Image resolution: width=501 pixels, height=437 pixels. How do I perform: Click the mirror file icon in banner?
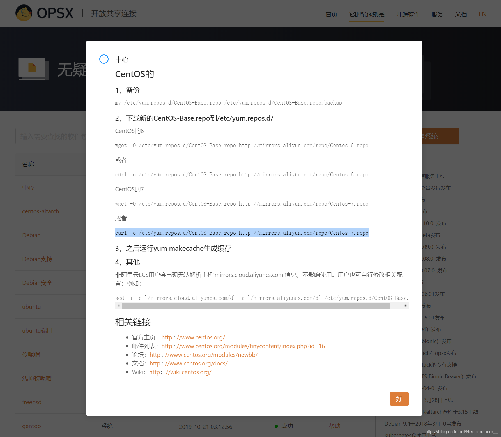click(x=33, y=69)
